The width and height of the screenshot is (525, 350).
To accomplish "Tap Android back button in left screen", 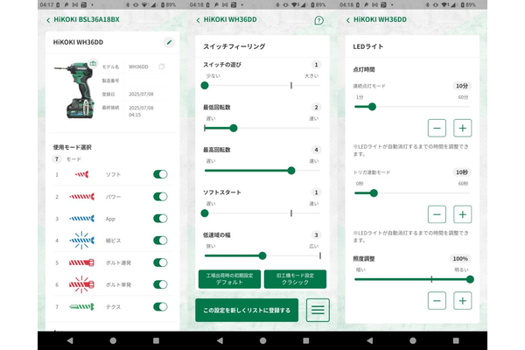I will pyautogui.click(x=70, y=340).
